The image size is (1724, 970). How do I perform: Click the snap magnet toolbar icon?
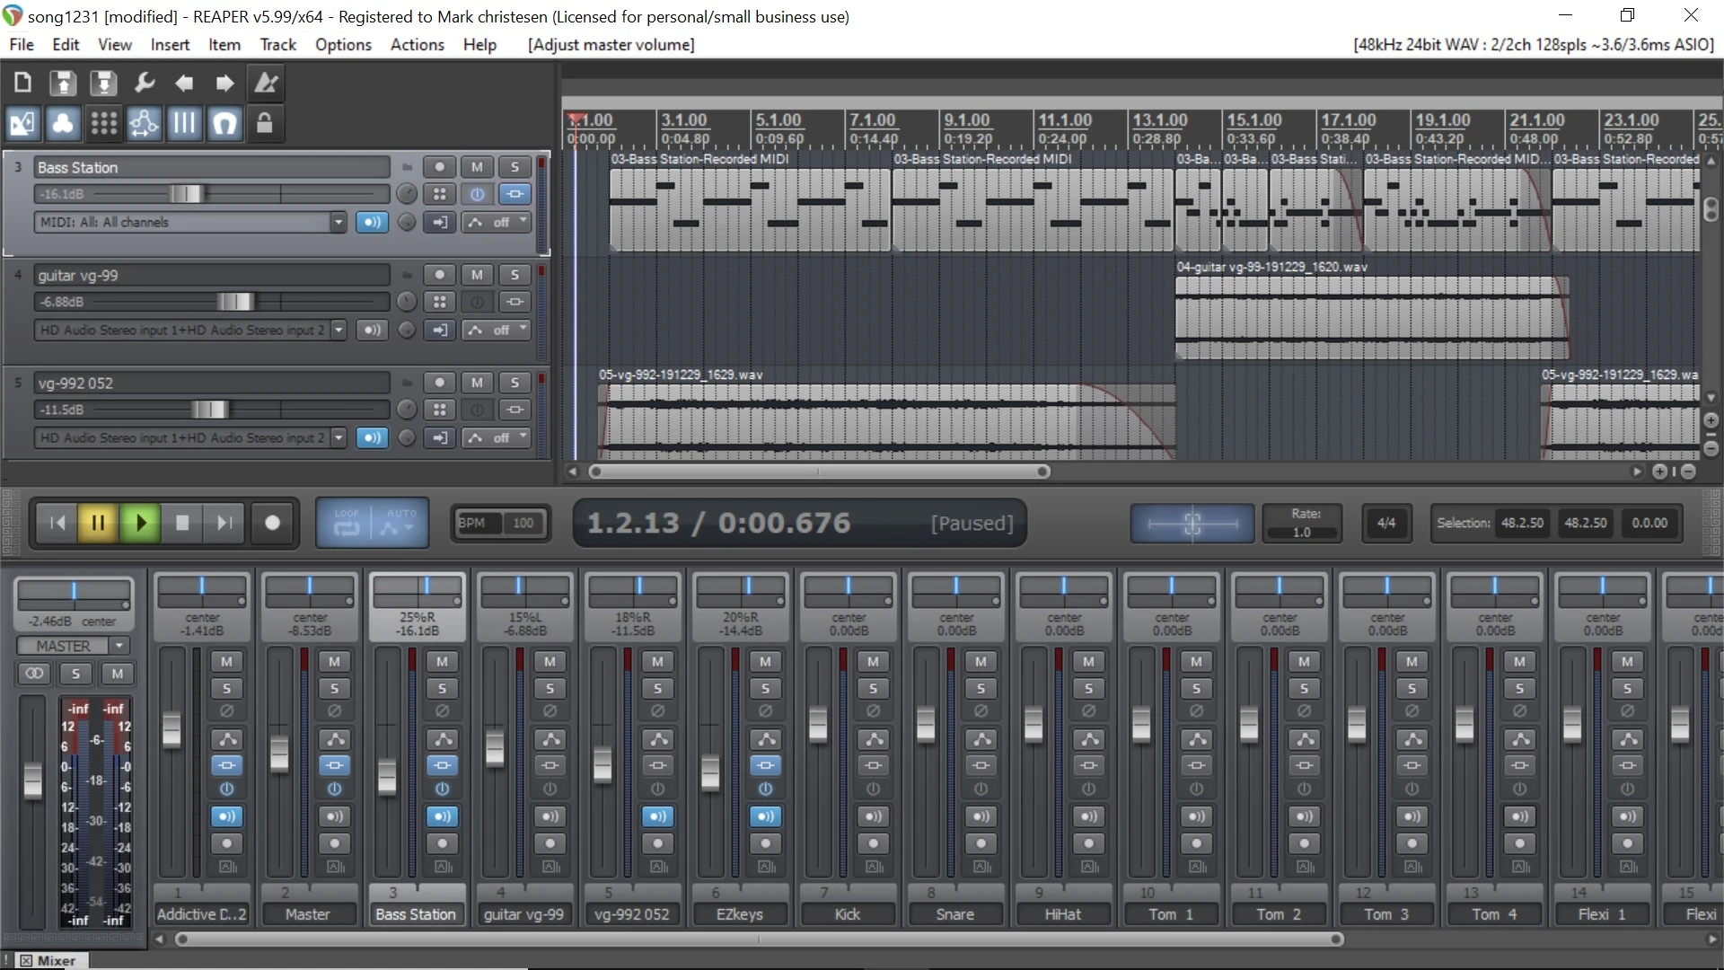click(x=224, y=123)
